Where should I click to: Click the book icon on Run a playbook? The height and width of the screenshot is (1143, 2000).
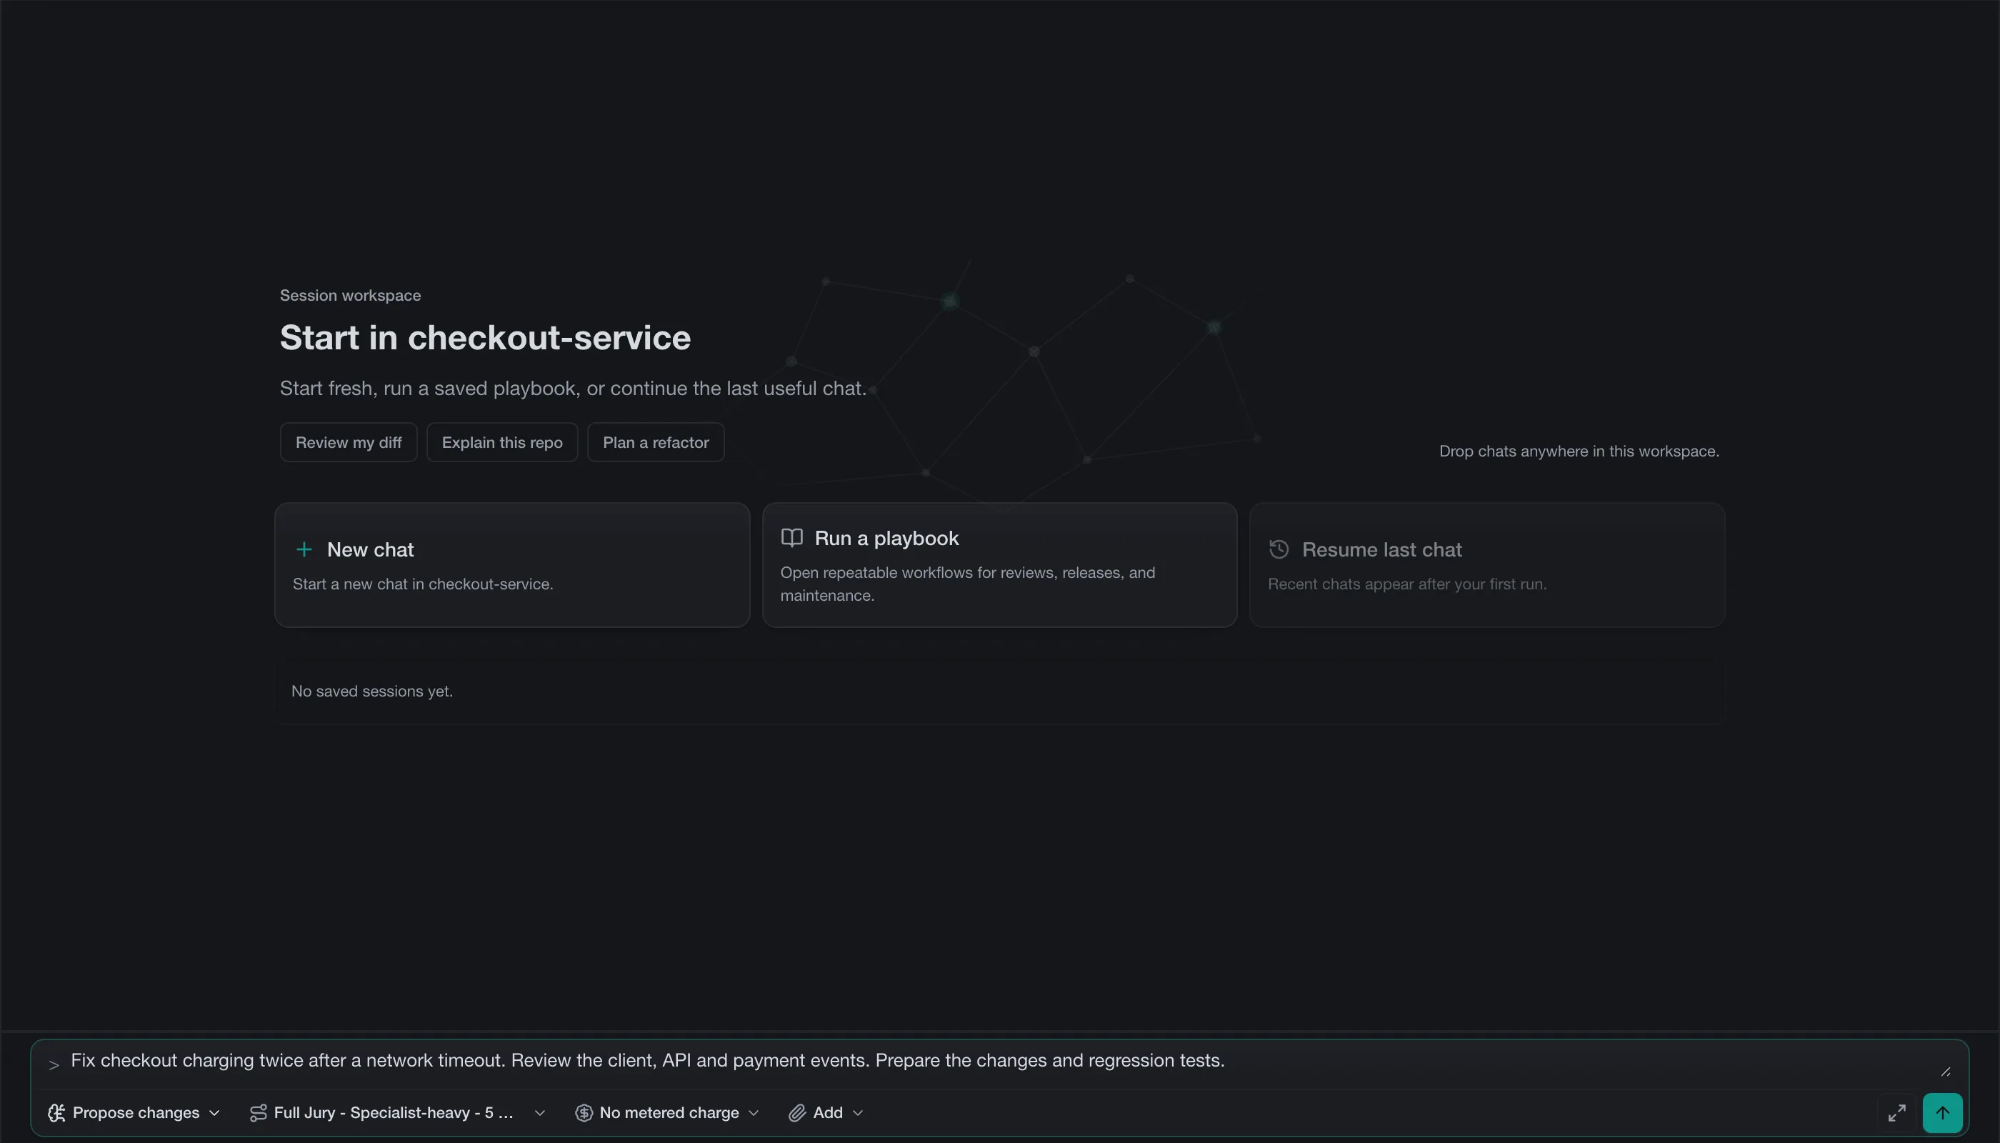pyautogui.click(x=791, y=538)
